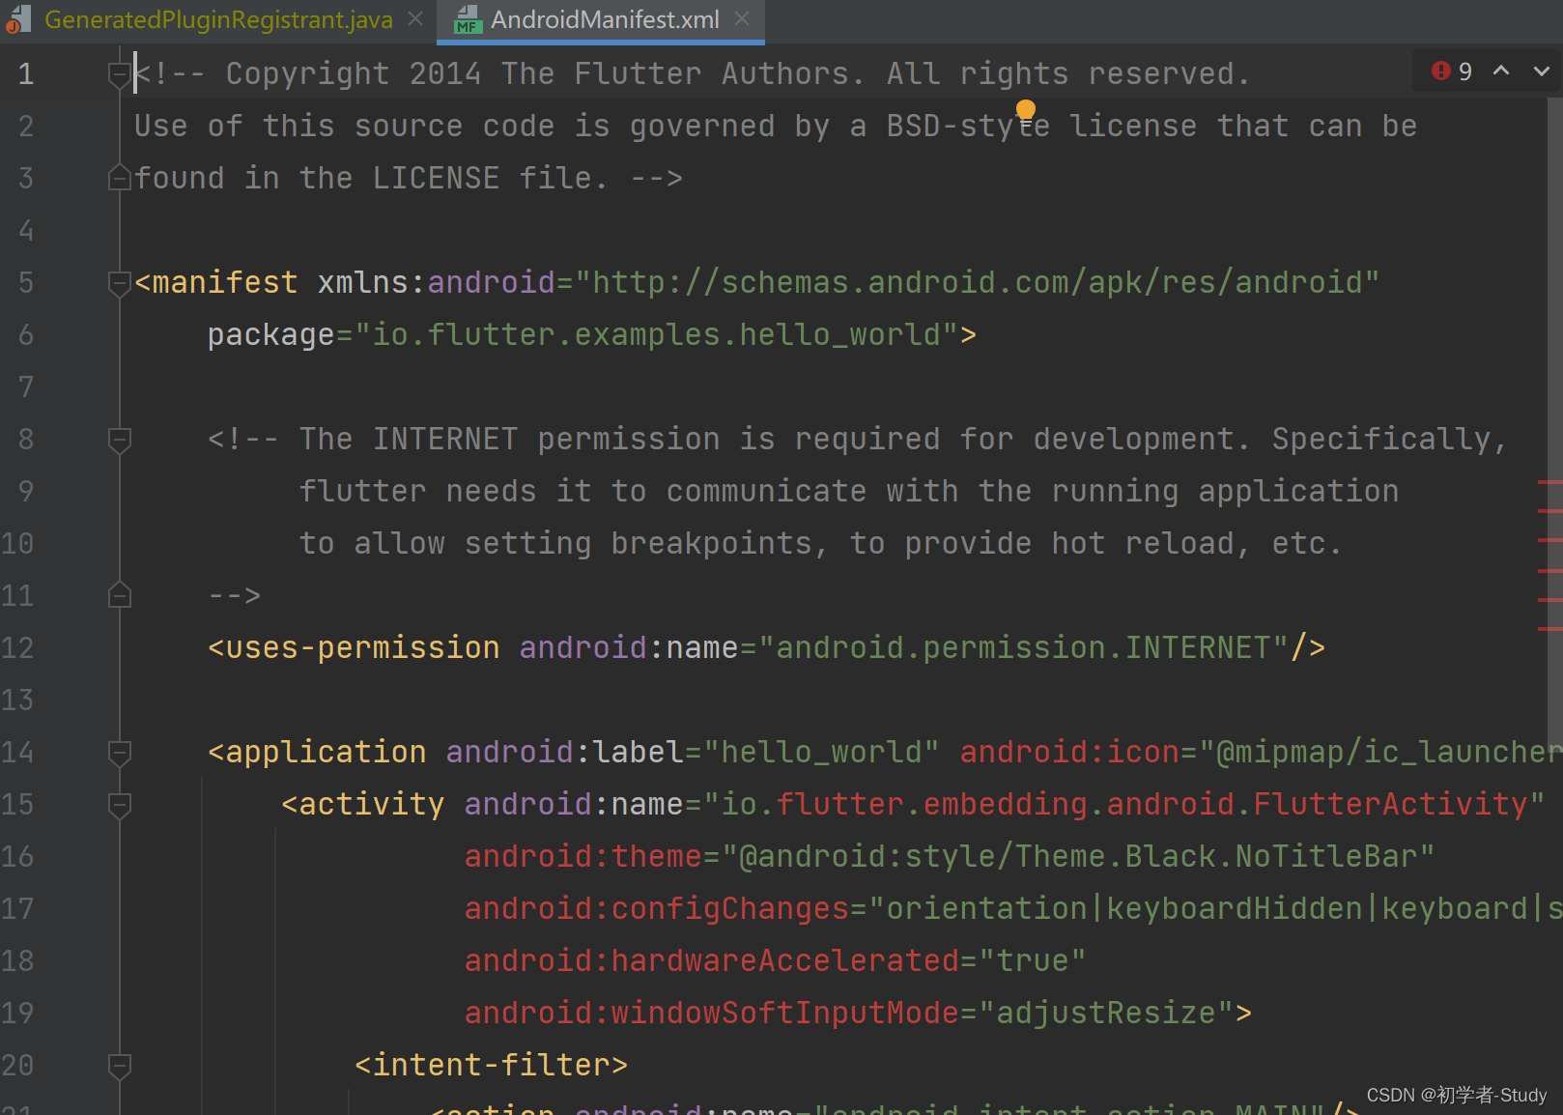Viewport: 1563px width, 1115px height.
Task: Click the android:icon attribute on line 14
Action: coord(1070,752)
